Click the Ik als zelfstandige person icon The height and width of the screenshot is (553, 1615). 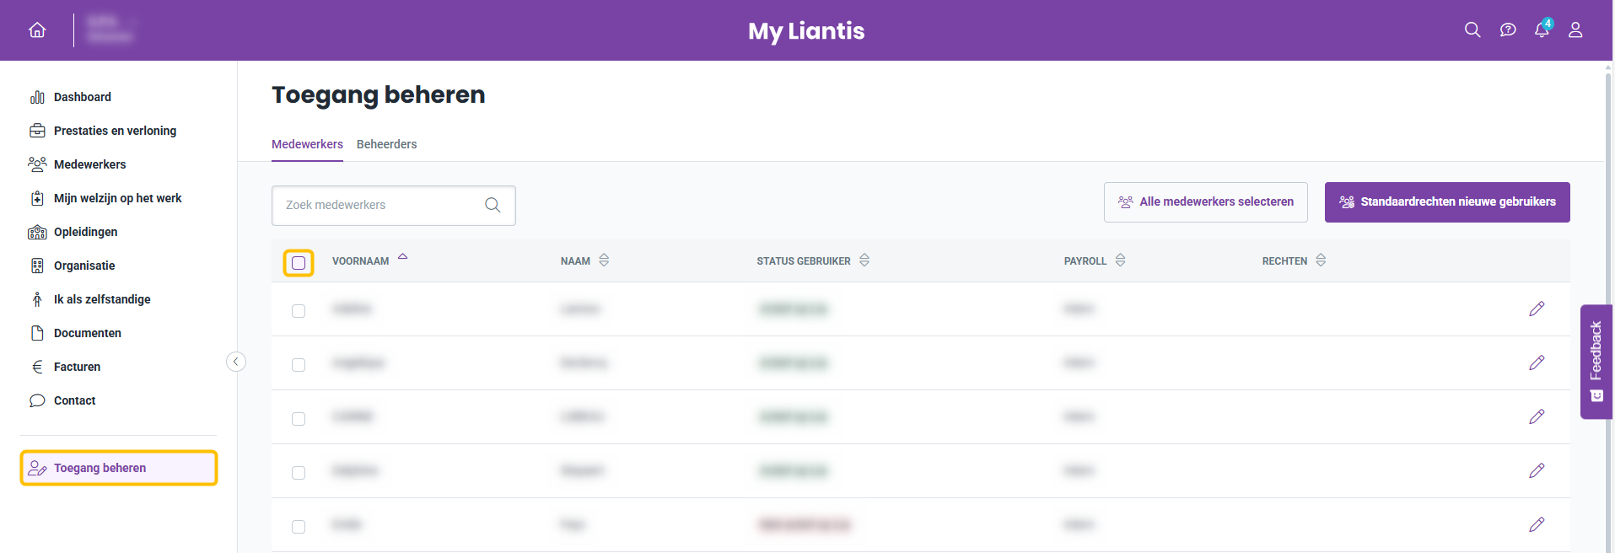pos(37,299)
